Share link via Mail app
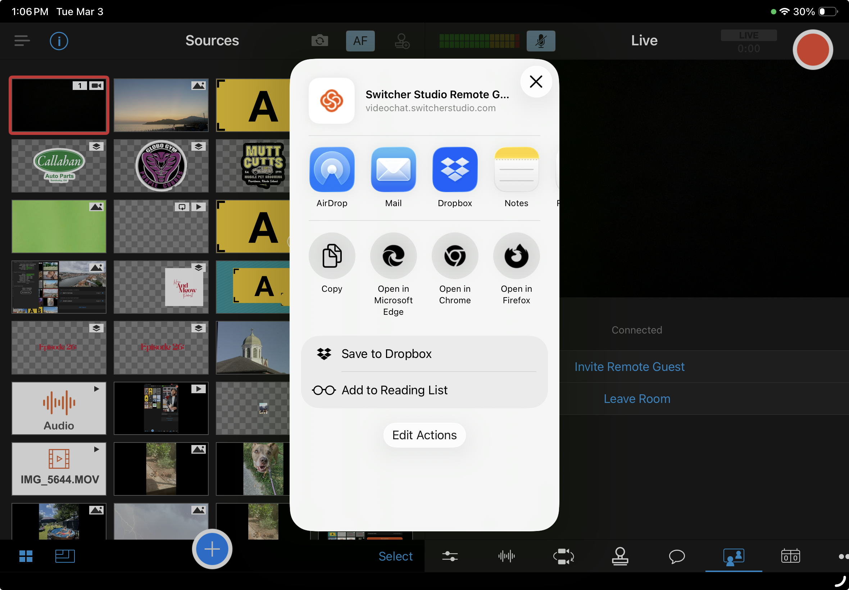849x590 pixels. 393,170
